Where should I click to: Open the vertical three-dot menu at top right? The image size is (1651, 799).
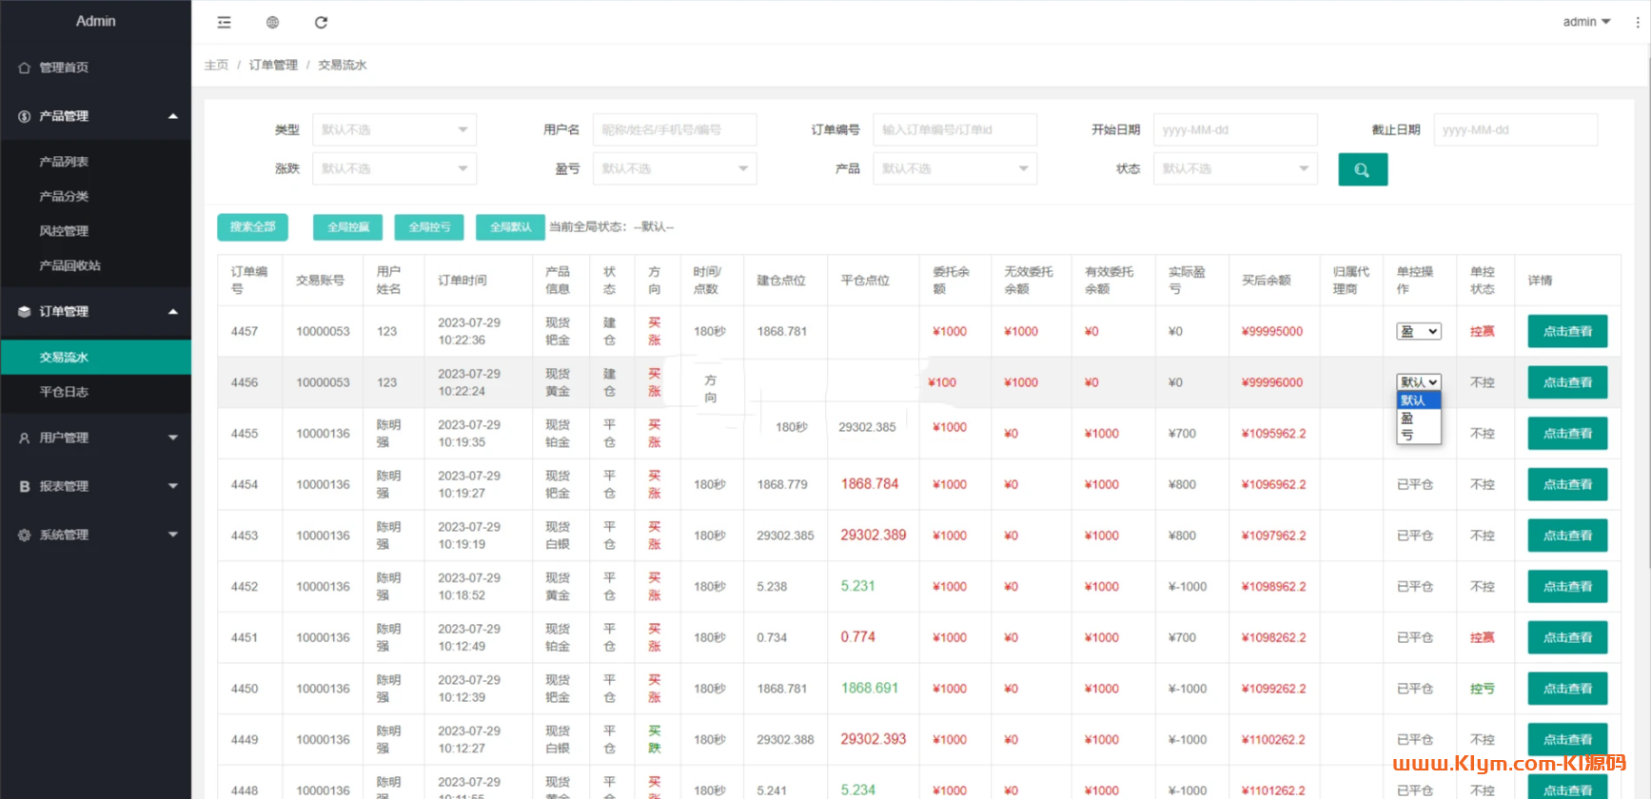click(x=1637, y=22)
